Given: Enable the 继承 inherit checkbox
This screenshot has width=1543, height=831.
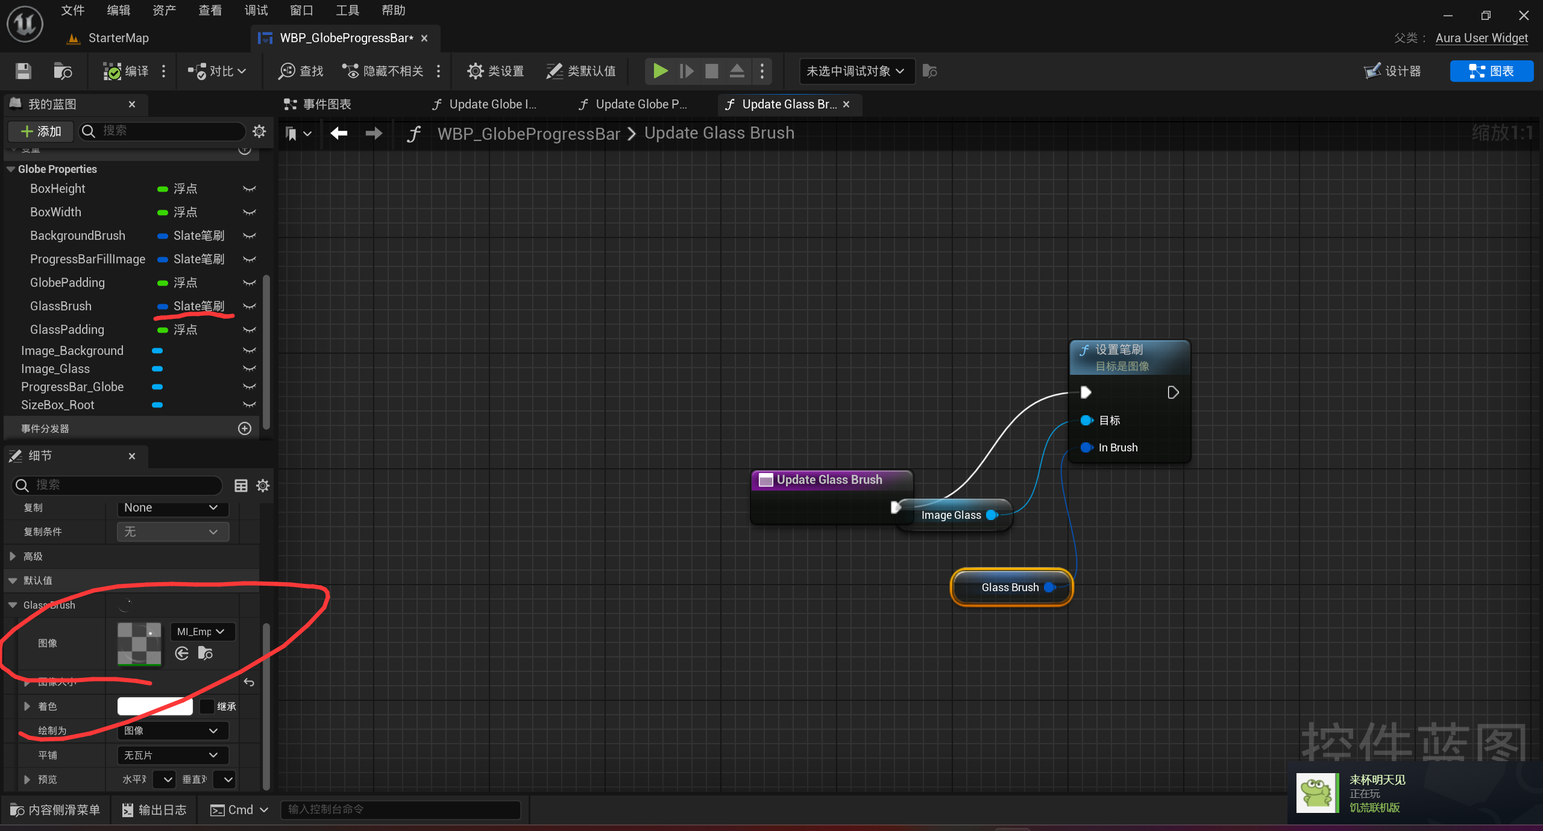Looking at the screenshot, I should coord(207,706).
